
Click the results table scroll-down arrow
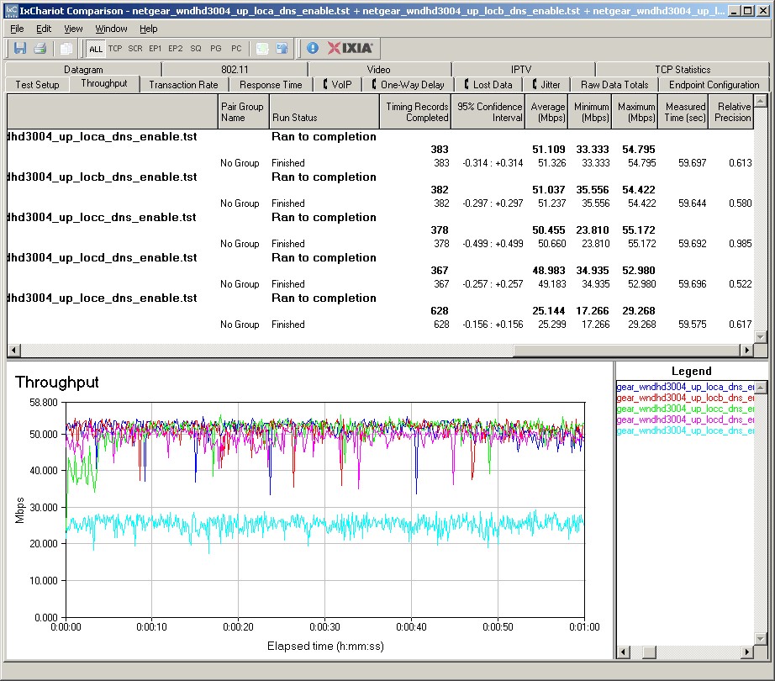tap(761, 337)
